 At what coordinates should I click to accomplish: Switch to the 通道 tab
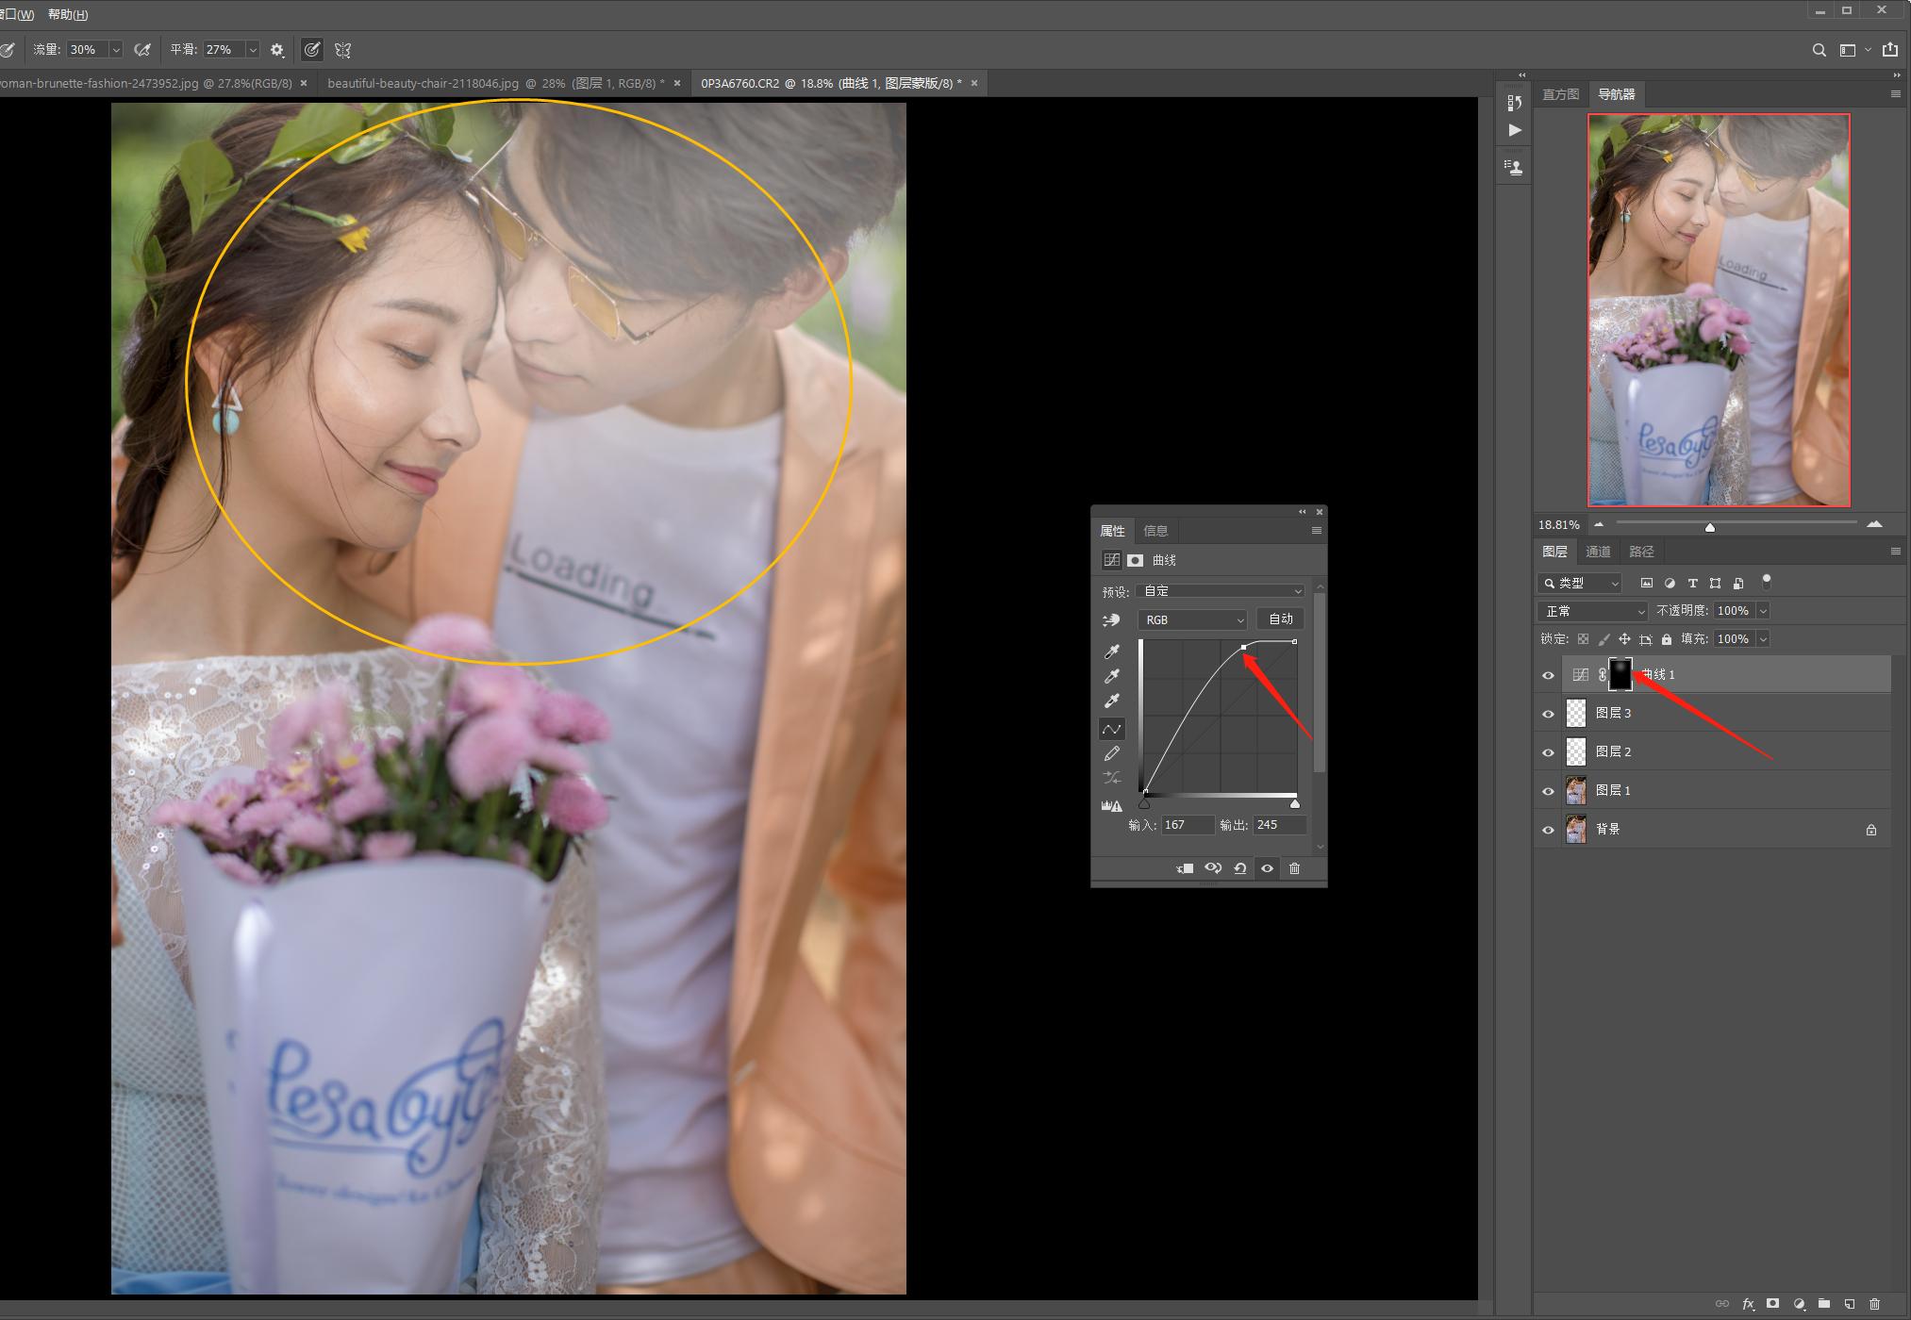[1598, 552]
